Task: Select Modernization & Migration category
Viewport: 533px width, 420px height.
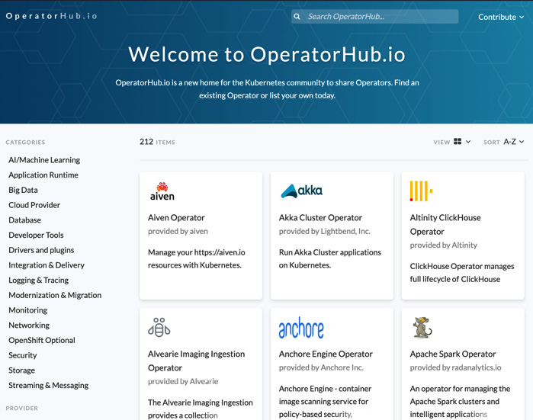Action: pyautogui.click(x=55, y=295)
